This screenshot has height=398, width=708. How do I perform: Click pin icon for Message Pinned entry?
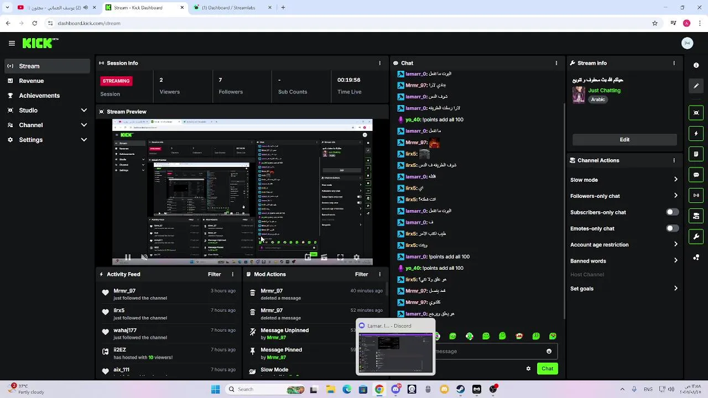click(x=253, y=352)
